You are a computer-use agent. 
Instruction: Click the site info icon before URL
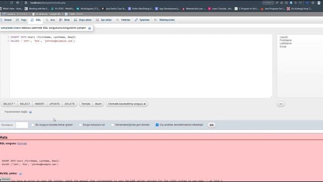(x=26, y=3)
